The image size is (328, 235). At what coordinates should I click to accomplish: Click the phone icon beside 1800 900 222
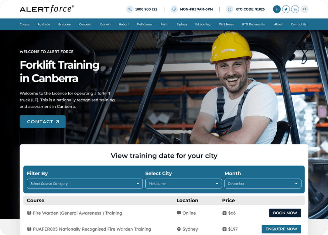coord(130,9)
